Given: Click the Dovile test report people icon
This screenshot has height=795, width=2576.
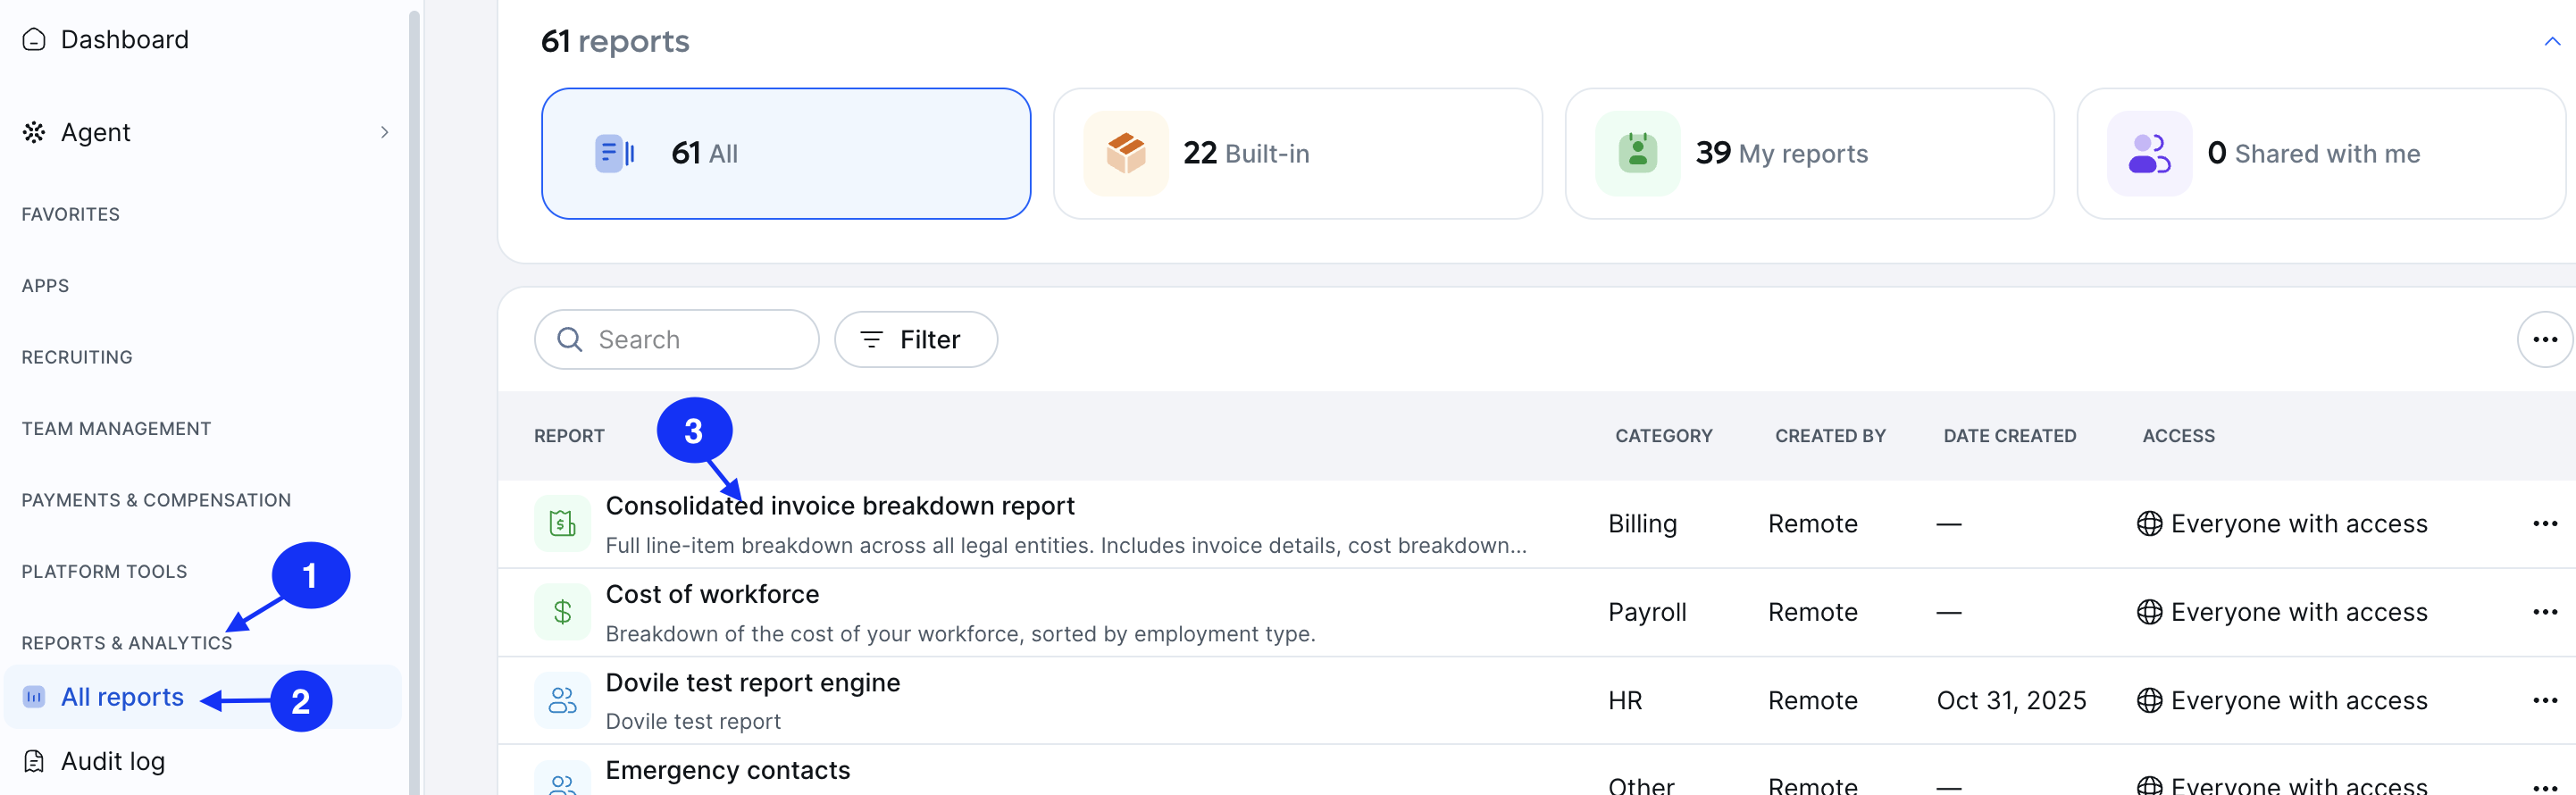Looking at the screenshot, I should [x=563, y=700].
